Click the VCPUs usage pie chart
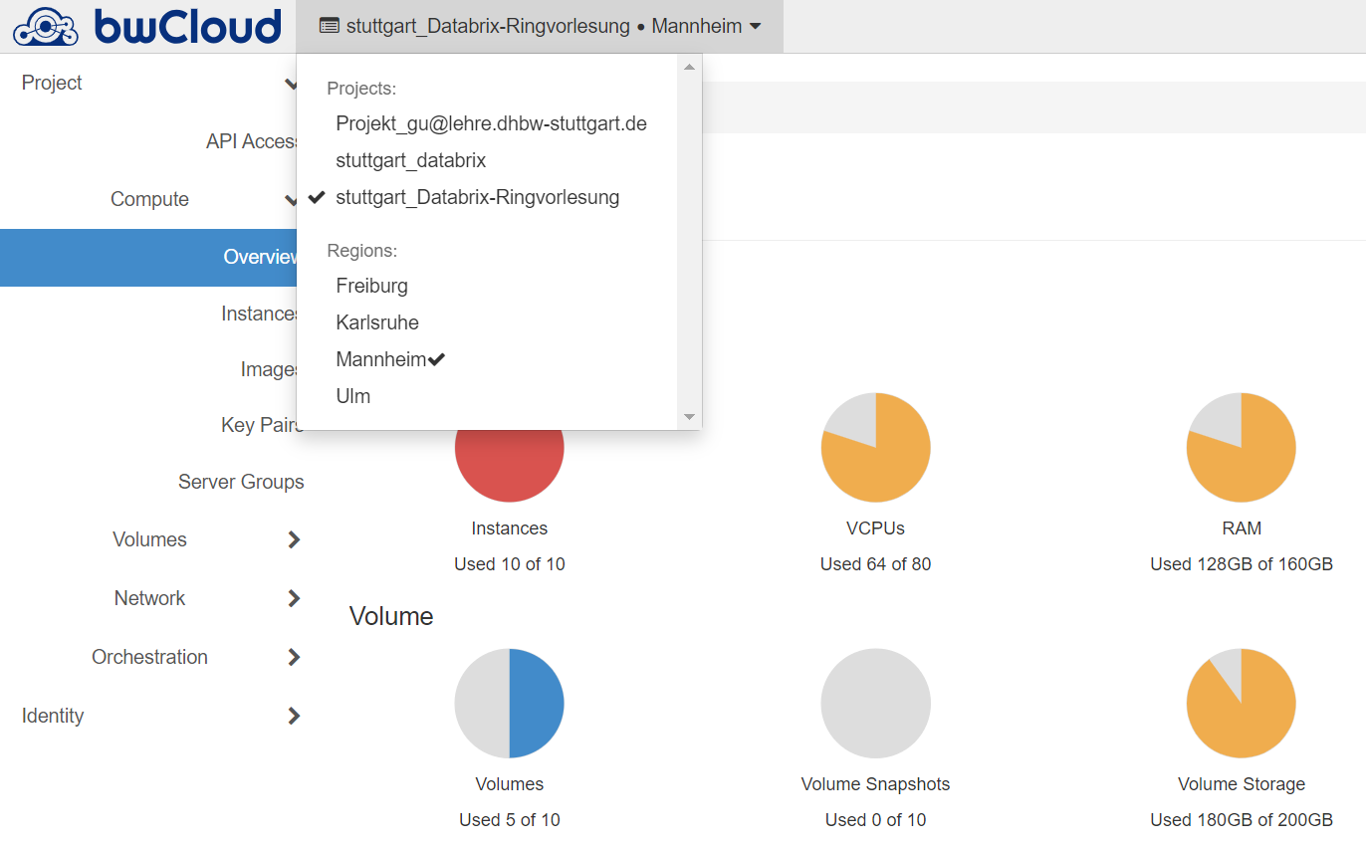 pos(875,447)
